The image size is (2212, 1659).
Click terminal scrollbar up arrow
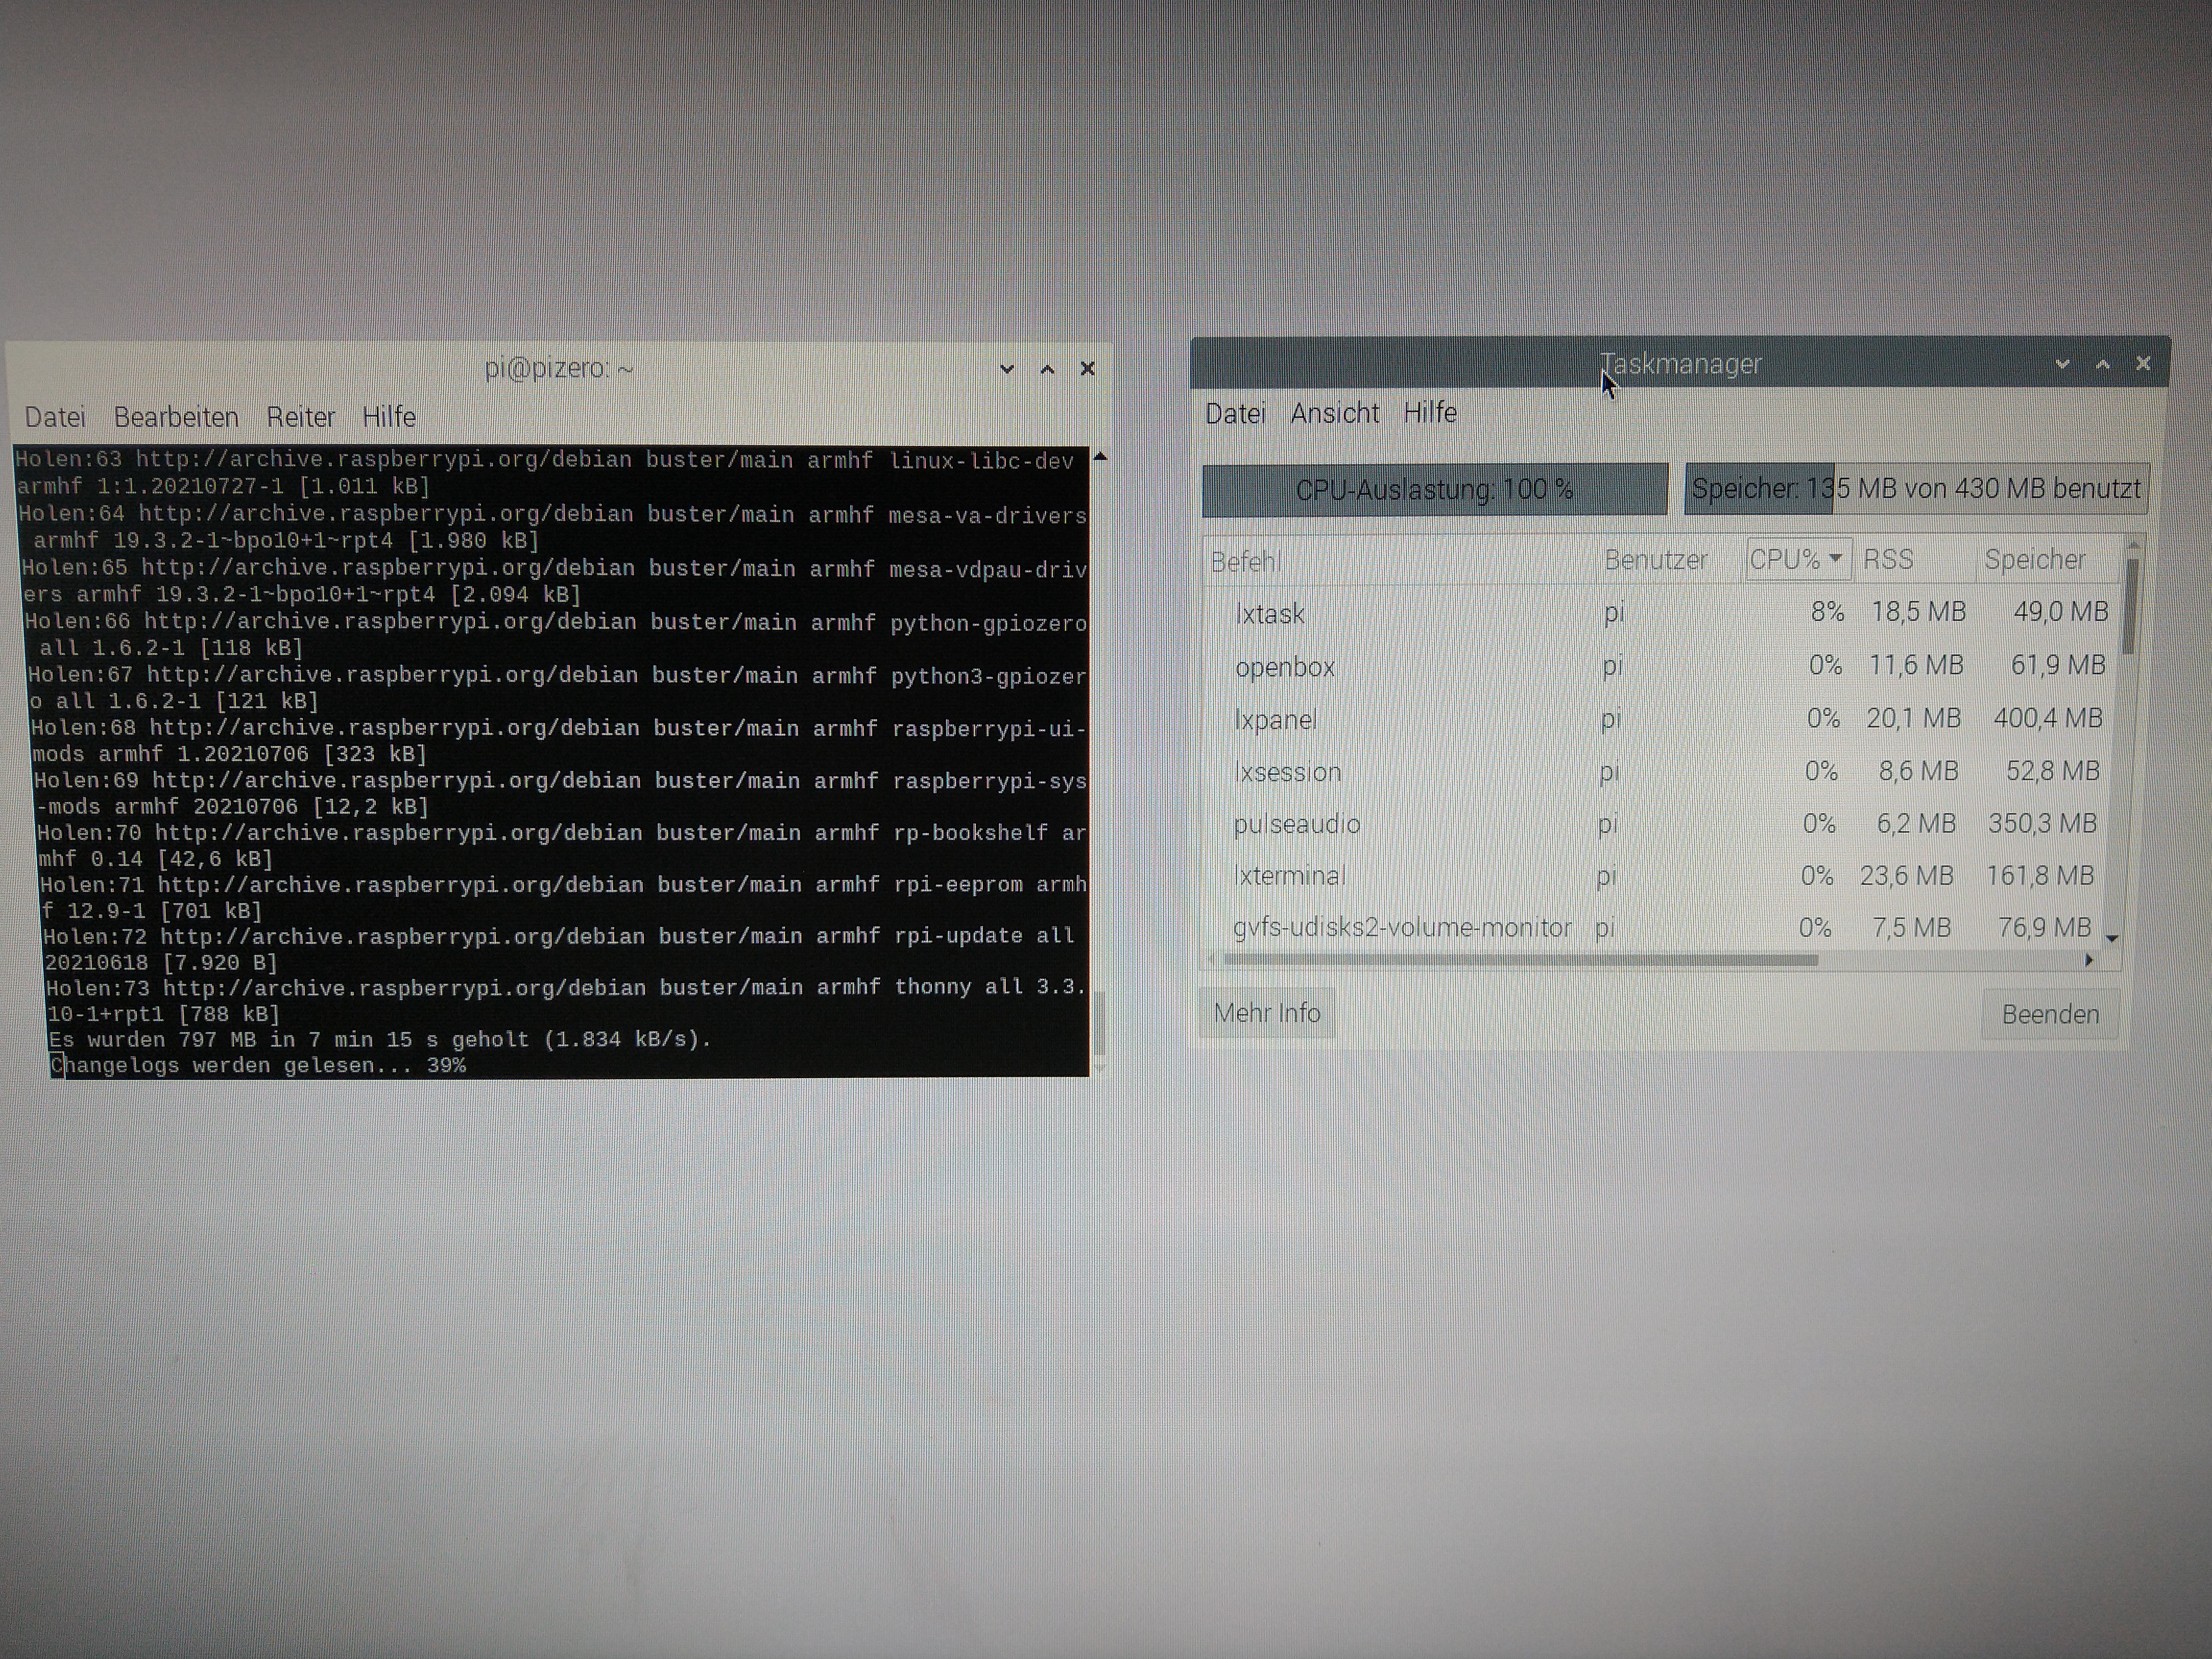(x=1100, y=457)
